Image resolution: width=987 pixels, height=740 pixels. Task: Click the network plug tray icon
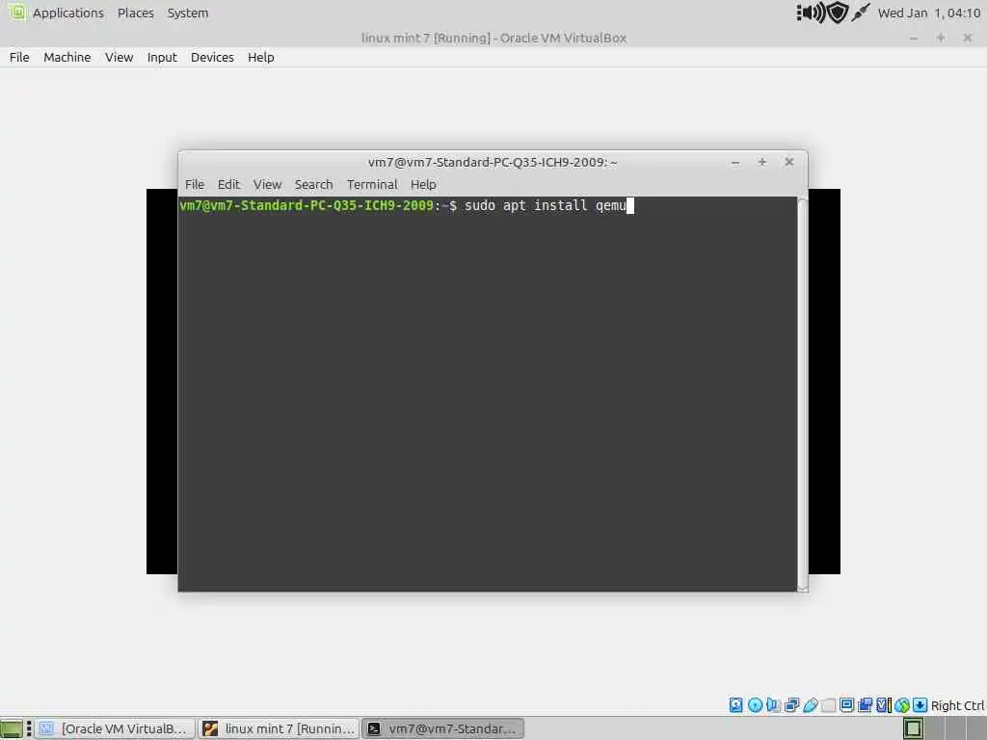[x=861, y=13]
